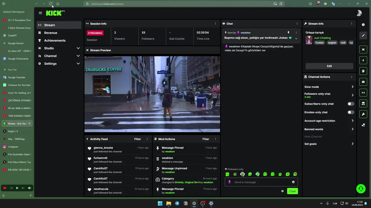The image size is (371, 208).
Task: Open Slow mode options
Action: click(x=329, y=87)
